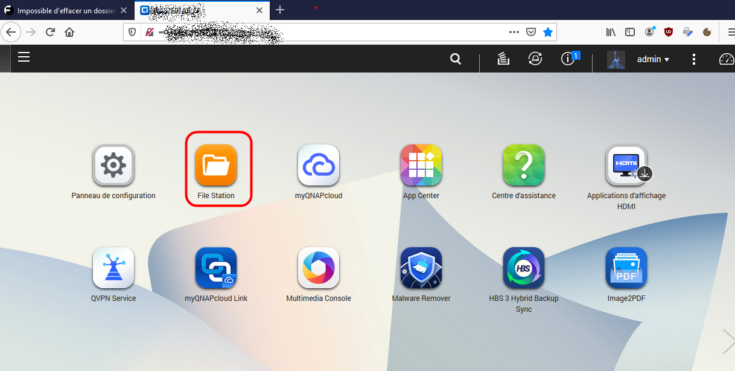
Task: Open QTS main hamburger menu
Action: pos(24,57)
